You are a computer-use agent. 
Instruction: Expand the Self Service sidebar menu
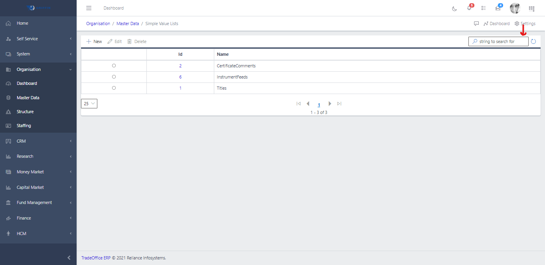(x=38, y=39)
